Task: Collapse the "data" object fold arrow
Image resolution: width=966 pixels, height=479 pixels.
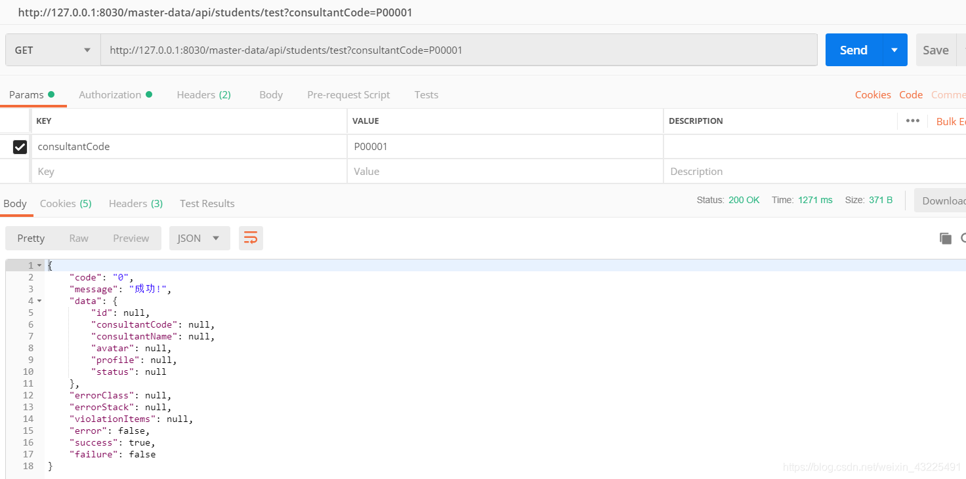Action: (x=39, y=301)
